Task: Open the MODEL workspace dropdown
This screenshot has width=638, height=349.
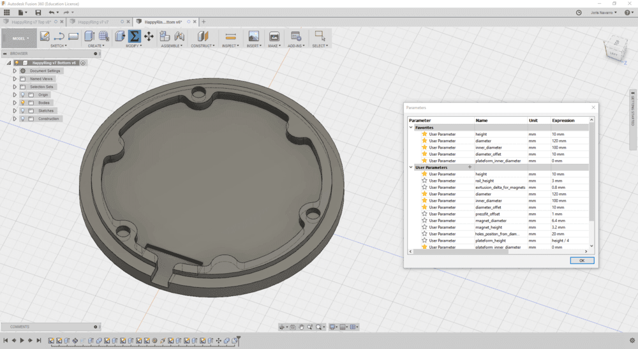Action: pyautogui.click(x=19, y=38)
